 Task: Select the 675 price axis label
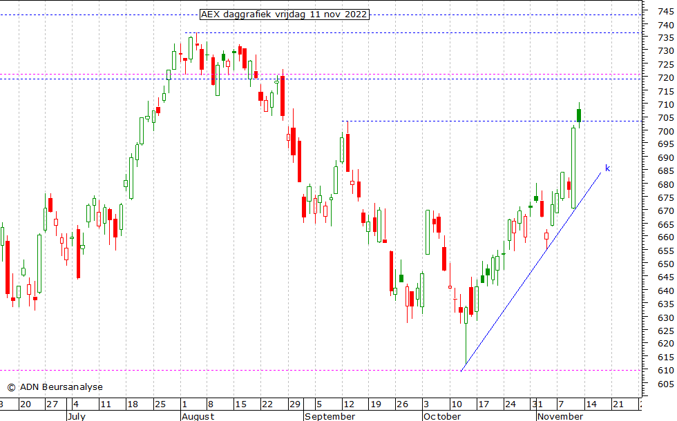[665, 197]
